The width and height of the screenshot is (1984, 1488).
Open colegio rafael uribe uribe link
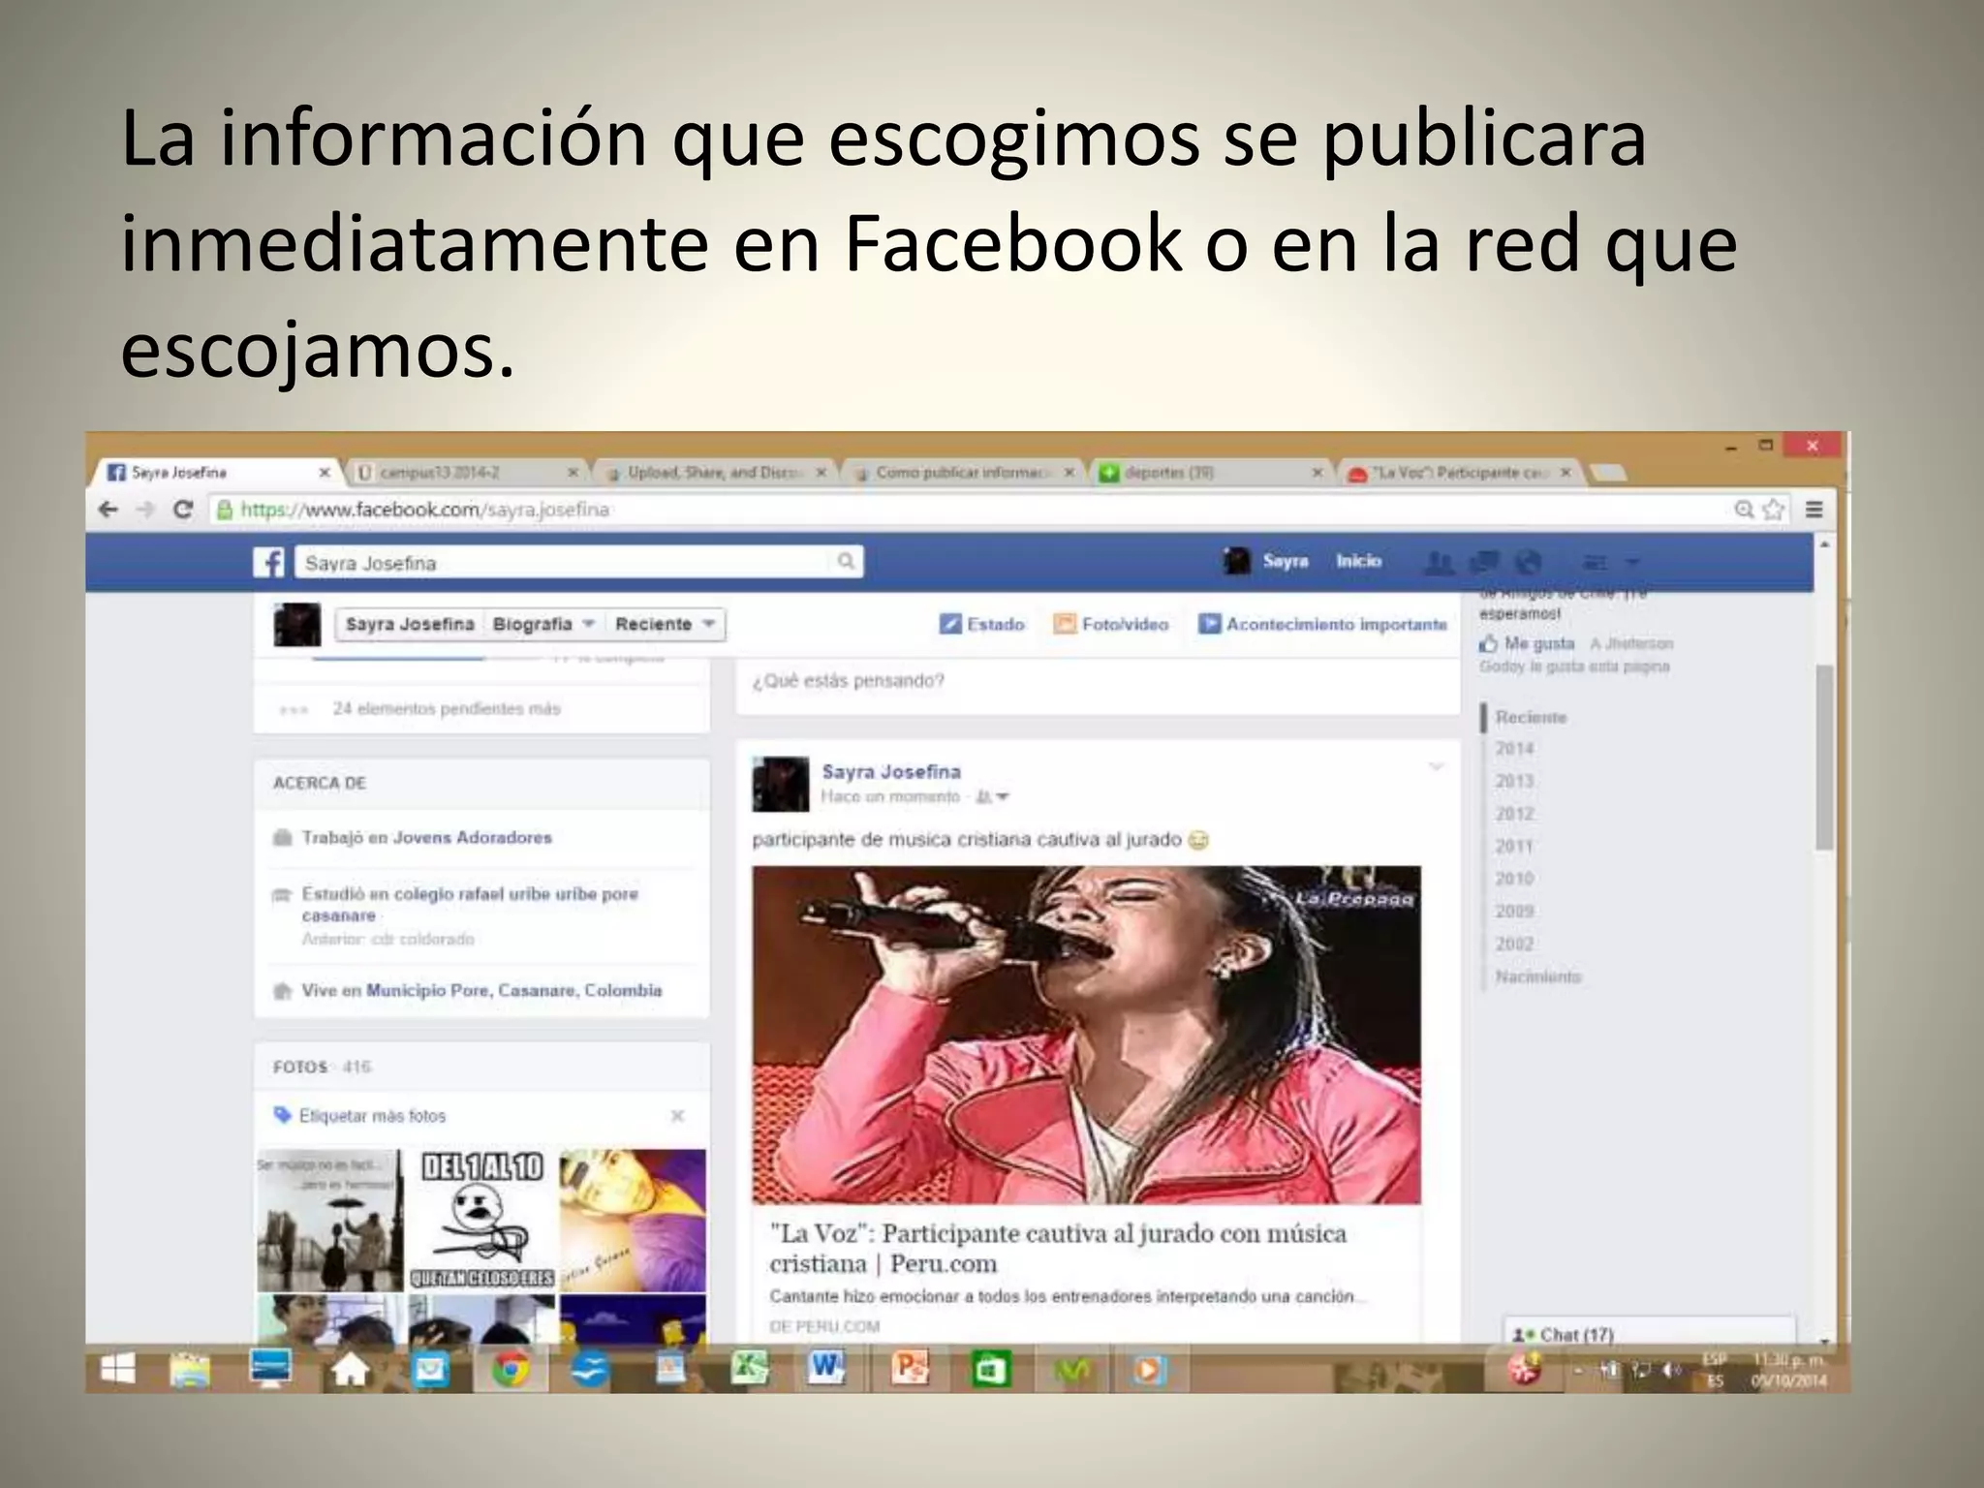click(x=515, y=904)
